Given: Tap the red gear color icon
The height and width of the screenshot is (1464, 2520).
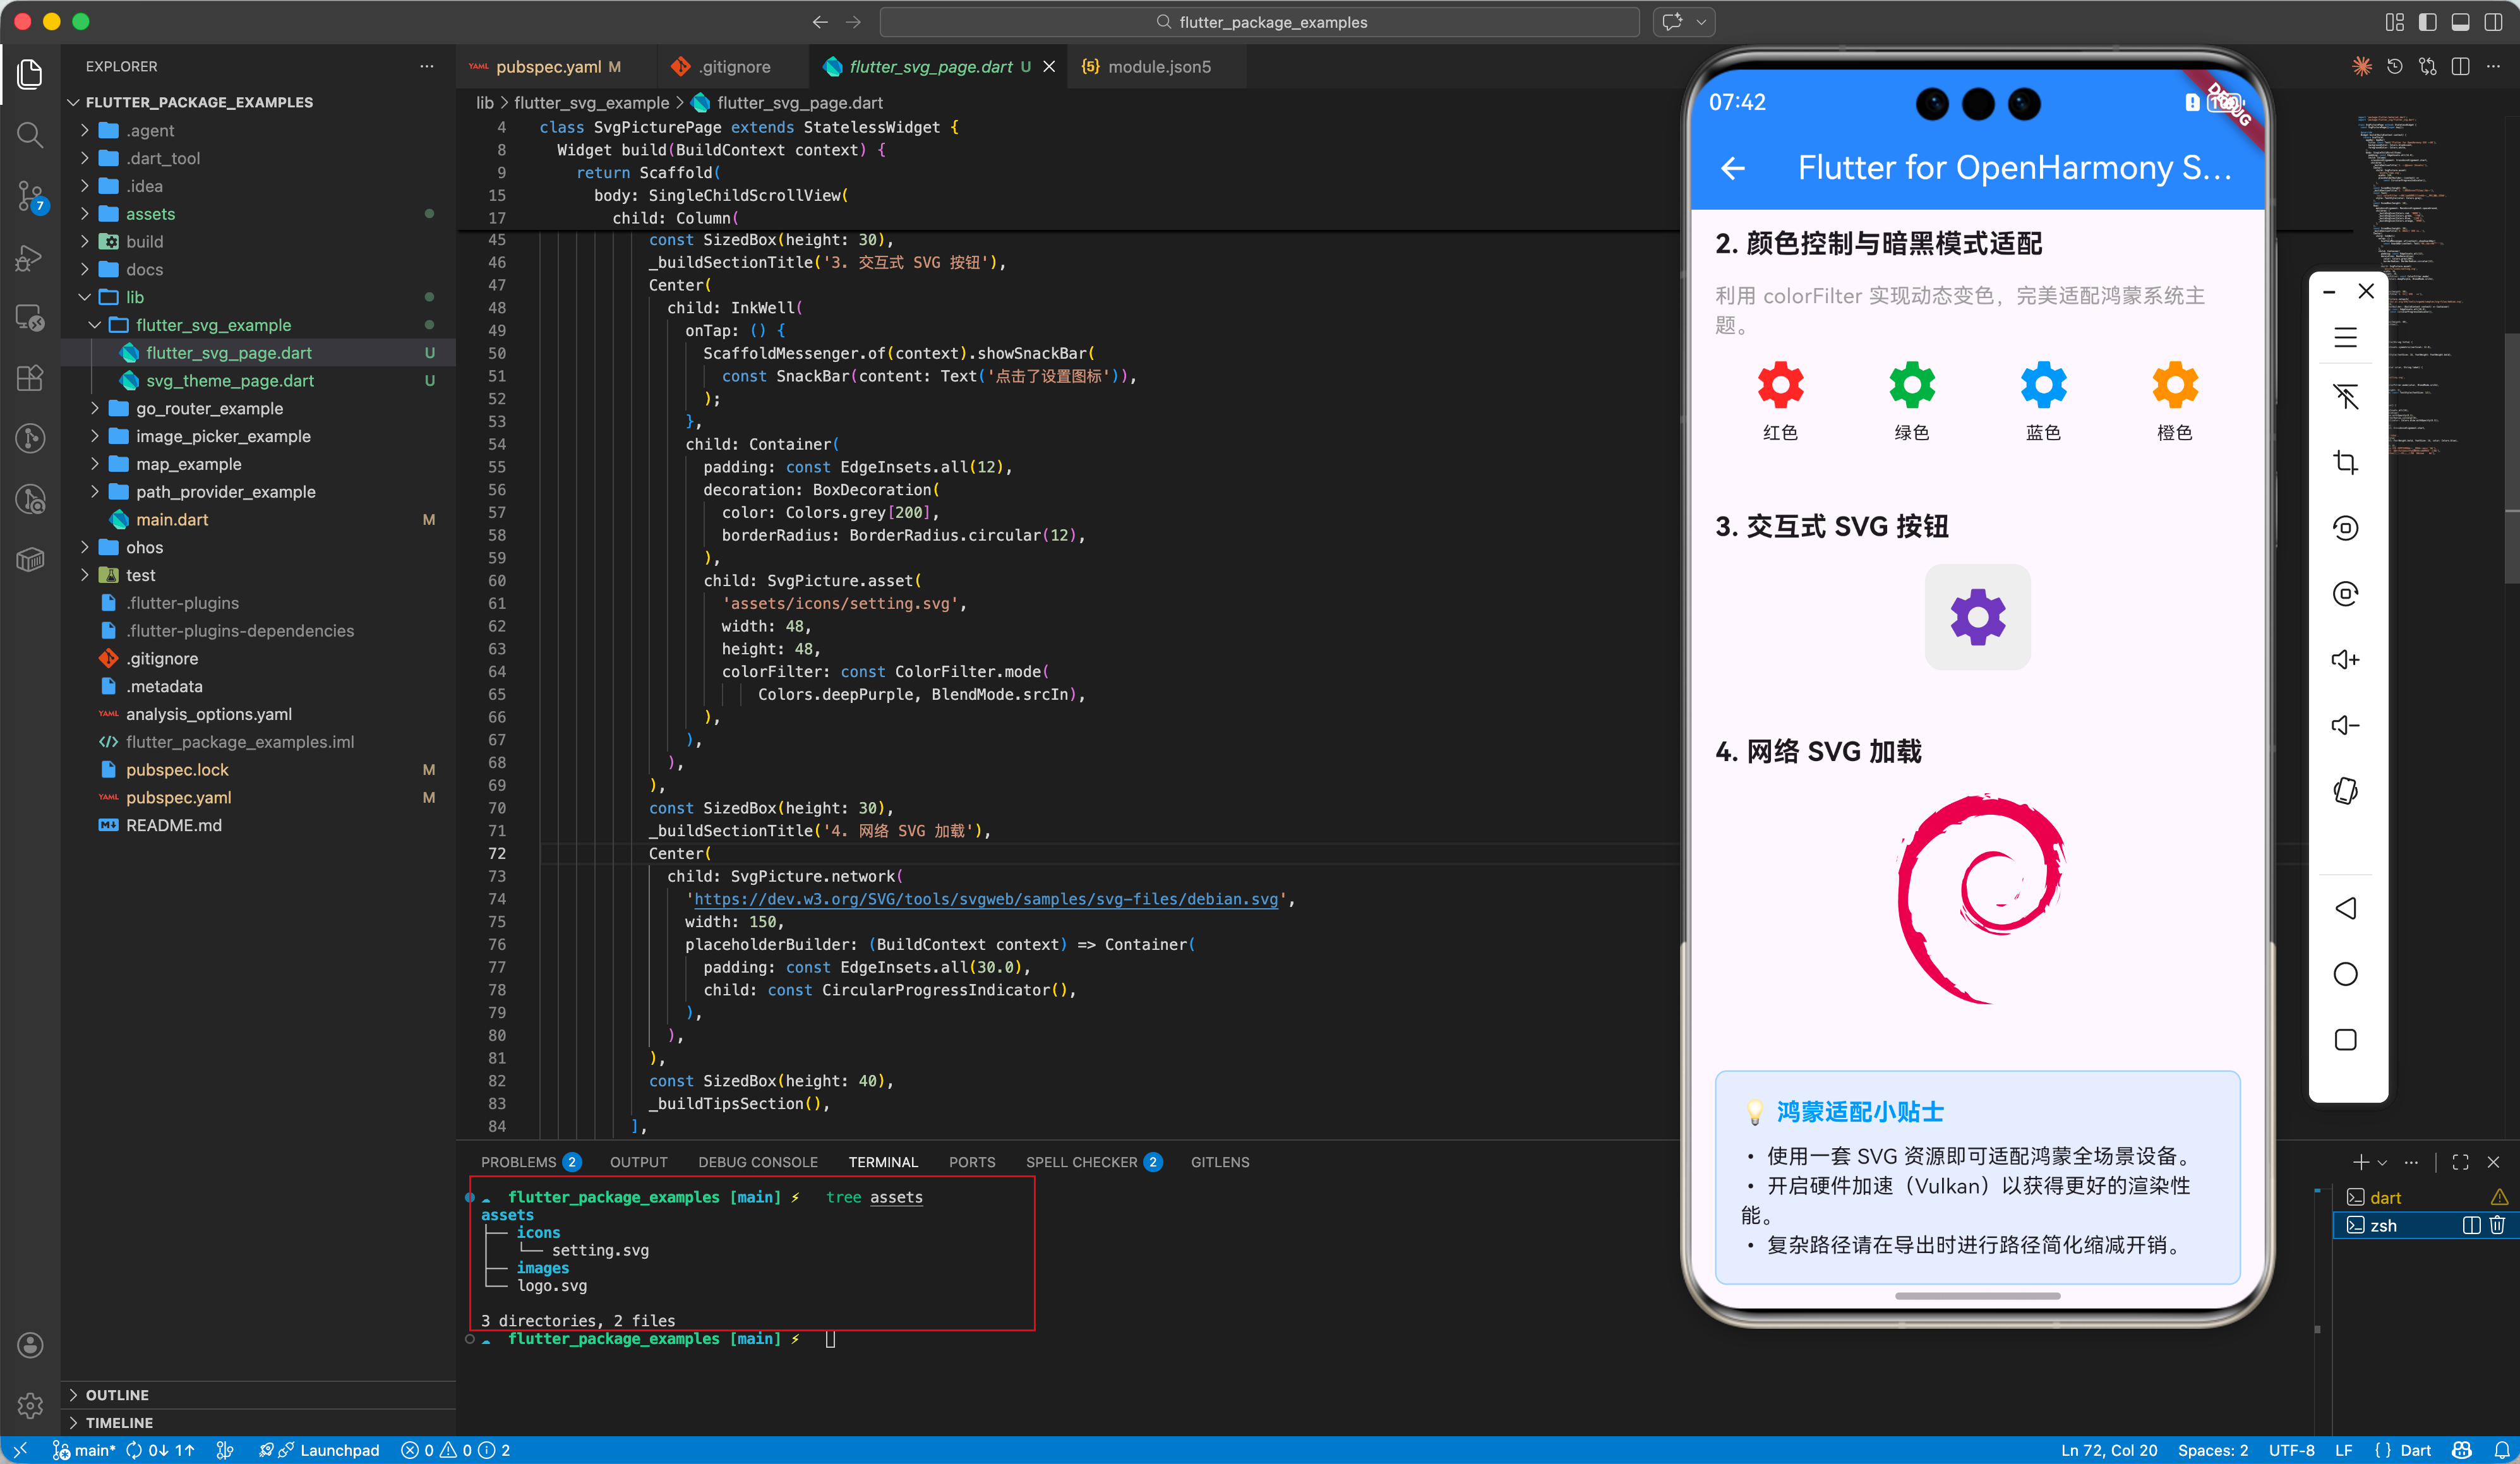Looking at the screenshot, I should coord(1780,385).
